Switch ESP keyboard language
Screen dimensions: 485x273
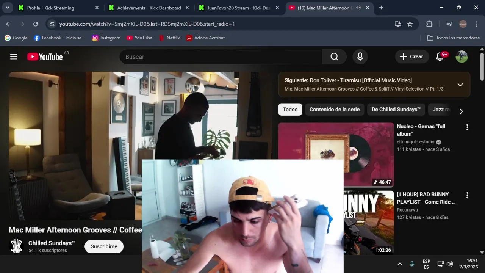[x=426, y=264]
